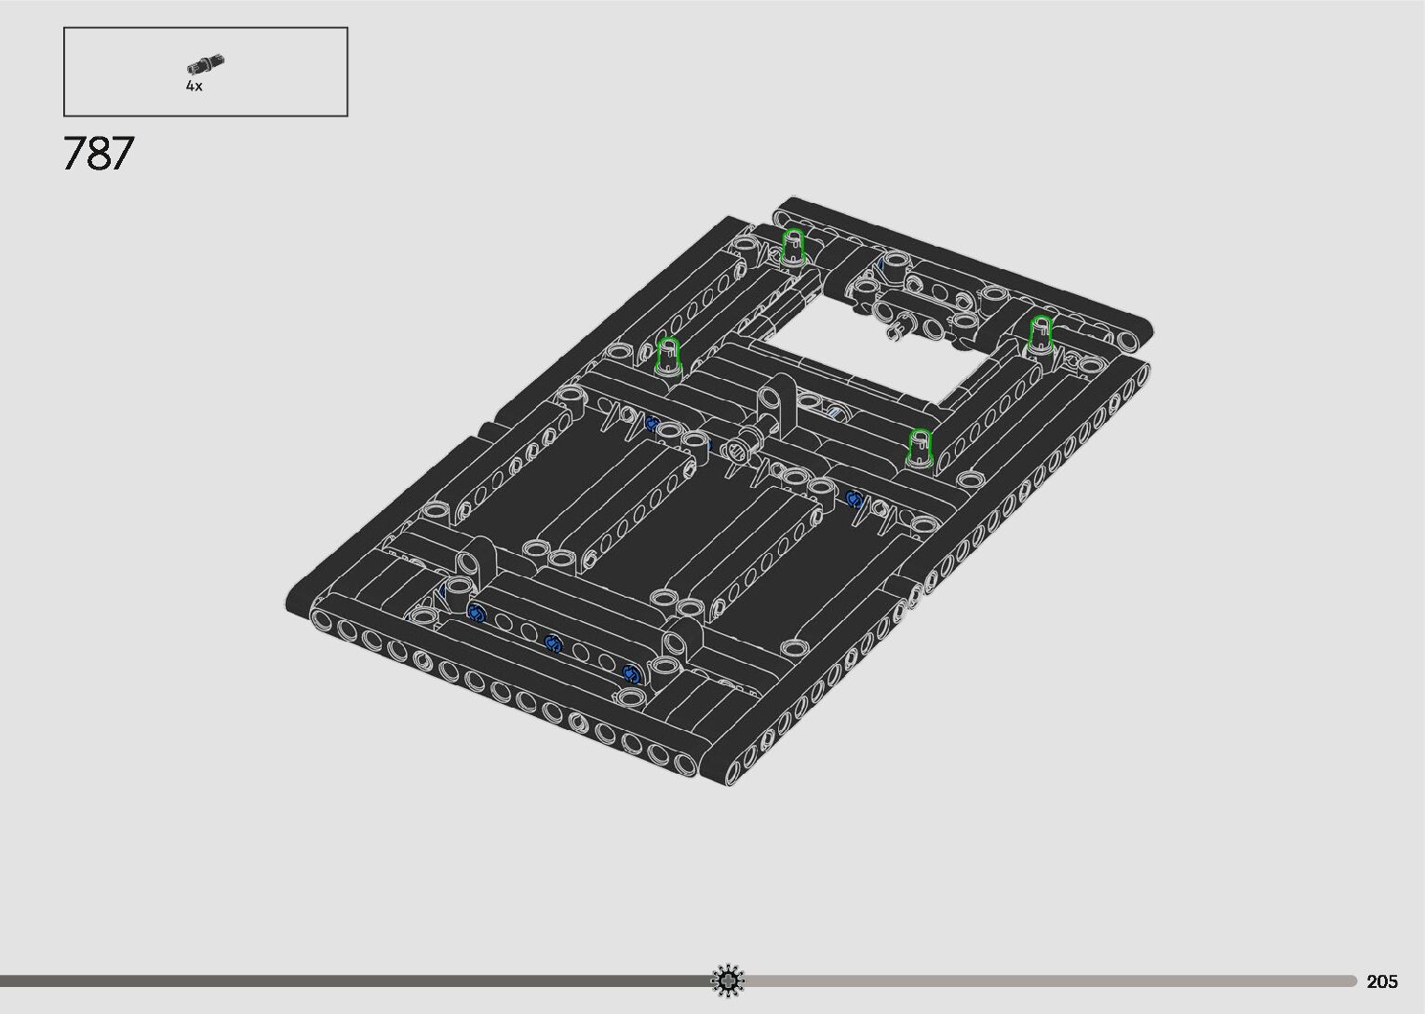
Task: Select the green-outlined pin nearest the center axle
Action: [920, 447]
